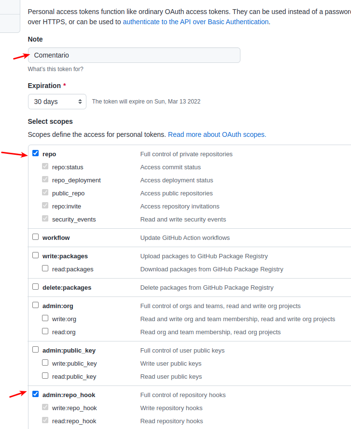This screenshot has height=429, width=351.
Task: Open 'authenticate to the API over Basic Authentication' link
Action: pos(196,22)
